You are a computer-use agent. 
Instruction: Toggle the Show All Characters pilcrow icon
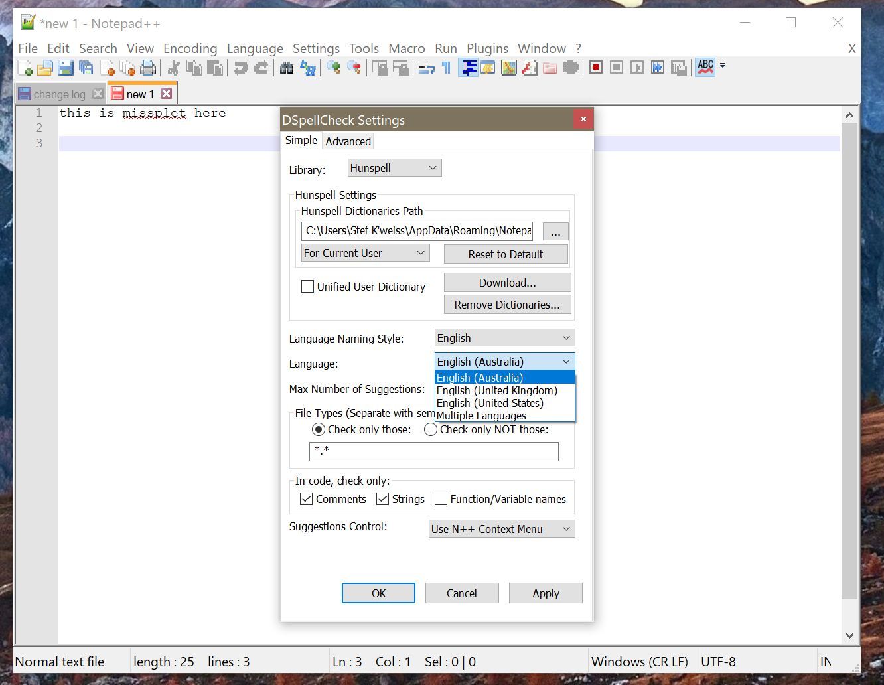(447, 68)
